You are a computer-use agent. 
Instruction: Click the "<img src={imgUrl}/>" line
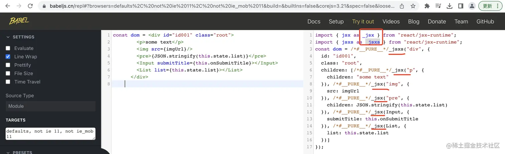[x=164, y=49]
